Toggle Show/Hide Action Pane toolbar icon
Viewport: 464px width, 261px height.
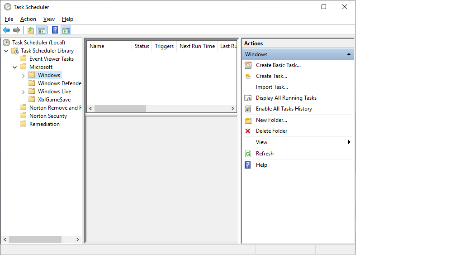coord(66,30)
